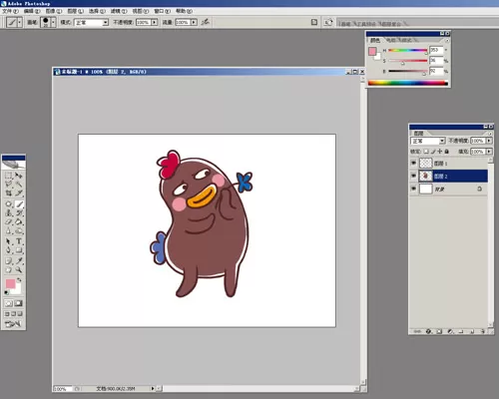Select the Slice tool
Viewport: 499px width, 399px height.
coord(19,193)
